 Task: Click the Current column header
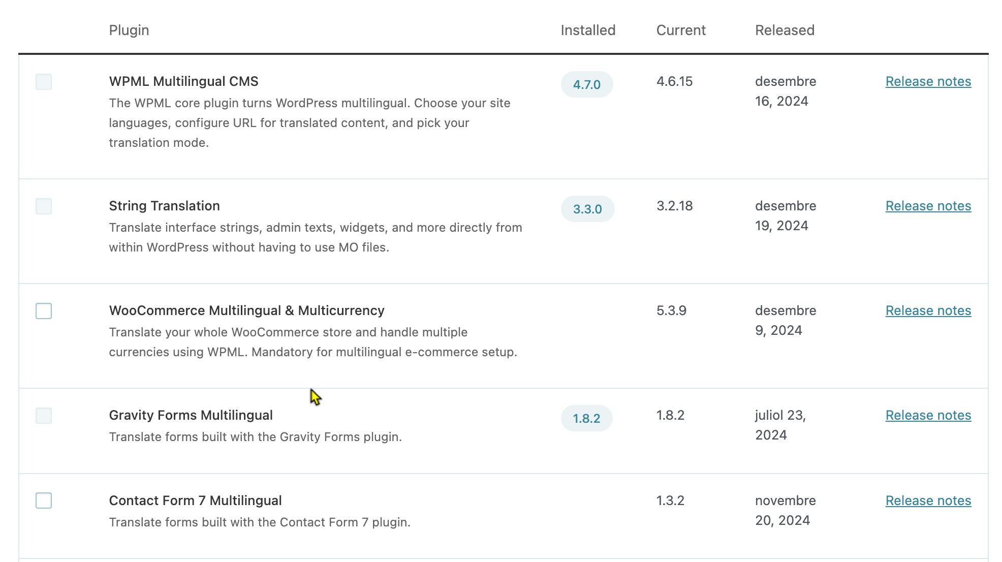681,30
